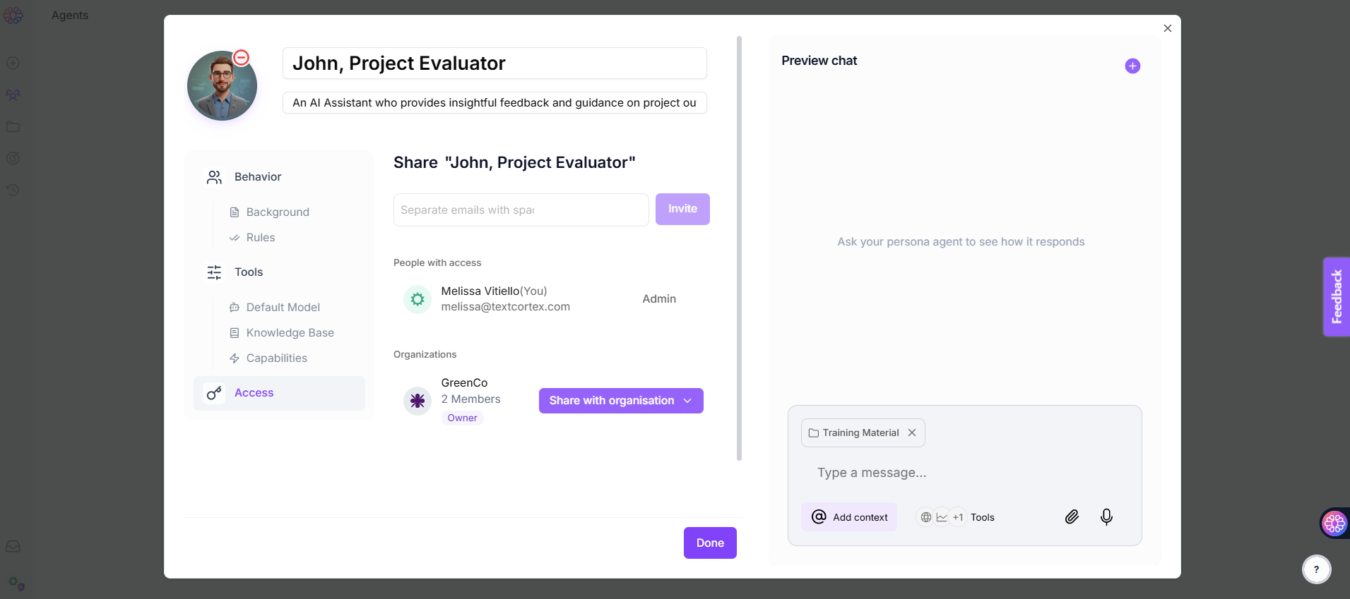
Task: Remove avatar using red minus badge
Action: tap(242, 58)
